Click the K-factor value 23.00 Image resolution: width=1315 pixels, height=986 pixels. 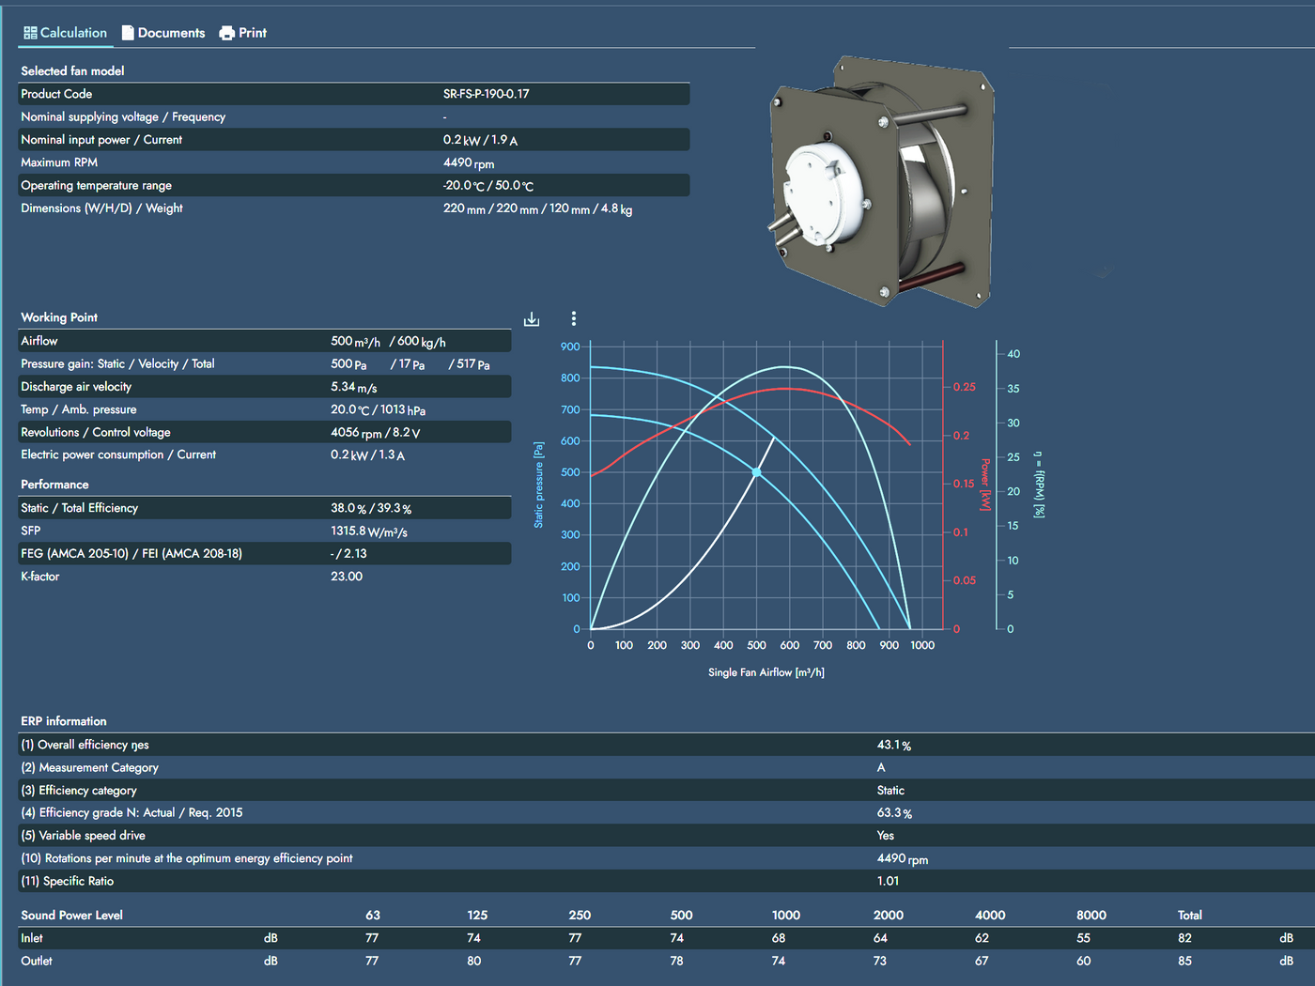(x=347, y=577)
